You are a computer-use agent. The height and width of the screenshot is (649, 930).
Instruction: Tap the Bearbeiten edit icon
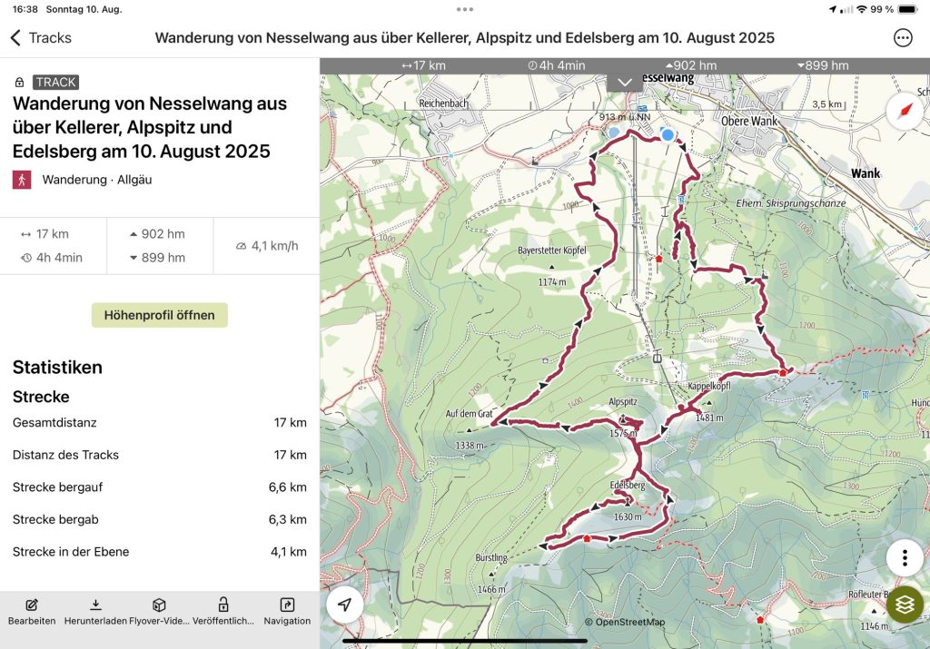point(32,605)
